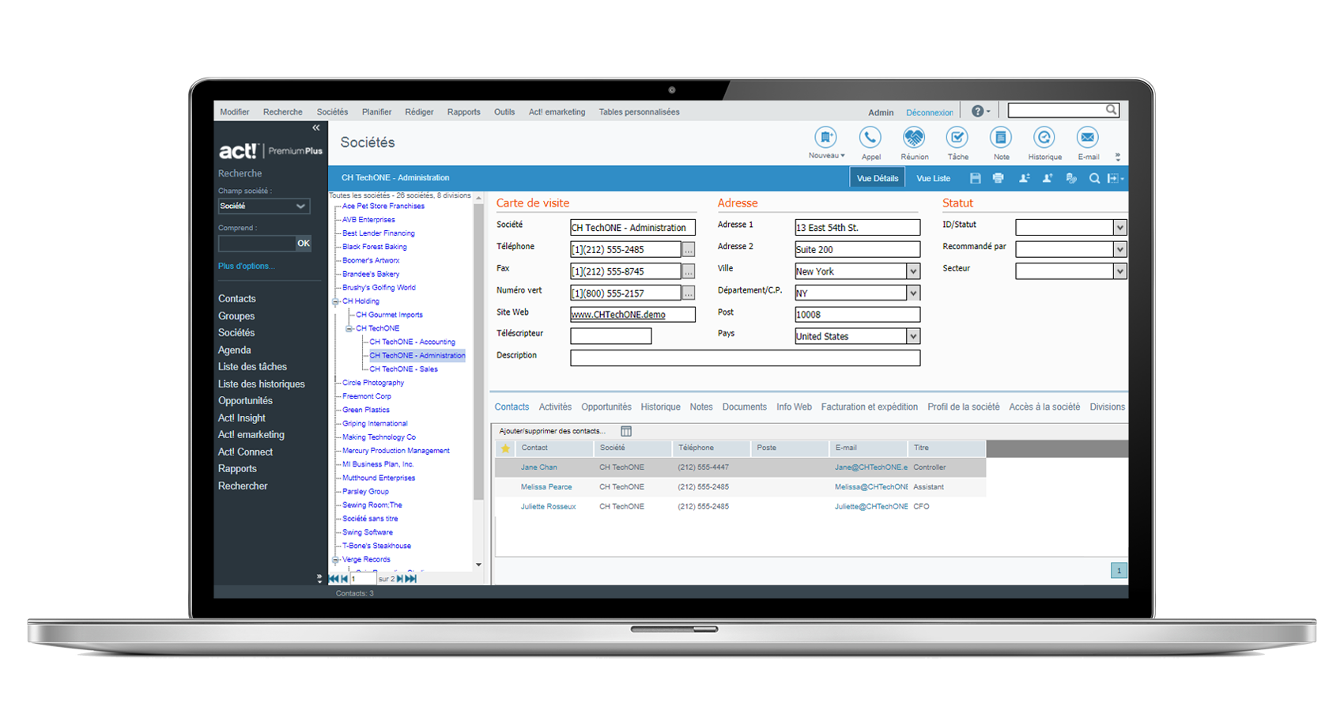Click the Déconnexion link
The width and height of the screenshot is (1344, 715).
click(930, 113)
